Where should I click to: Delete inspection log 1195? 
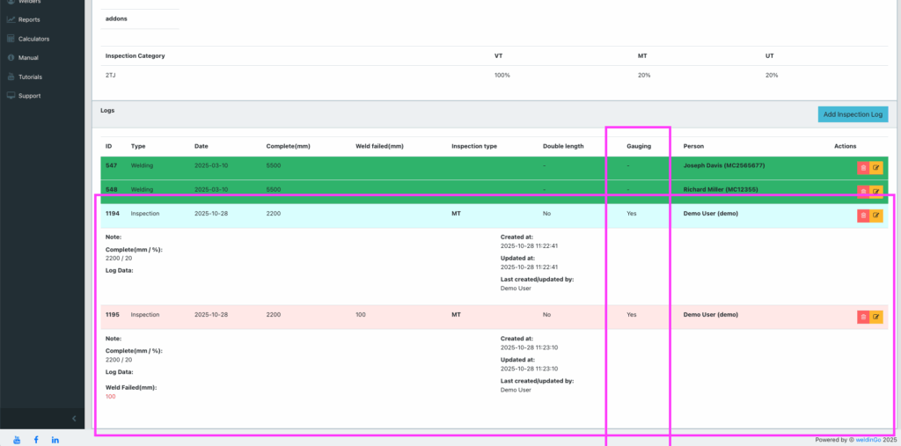point(862,317)
